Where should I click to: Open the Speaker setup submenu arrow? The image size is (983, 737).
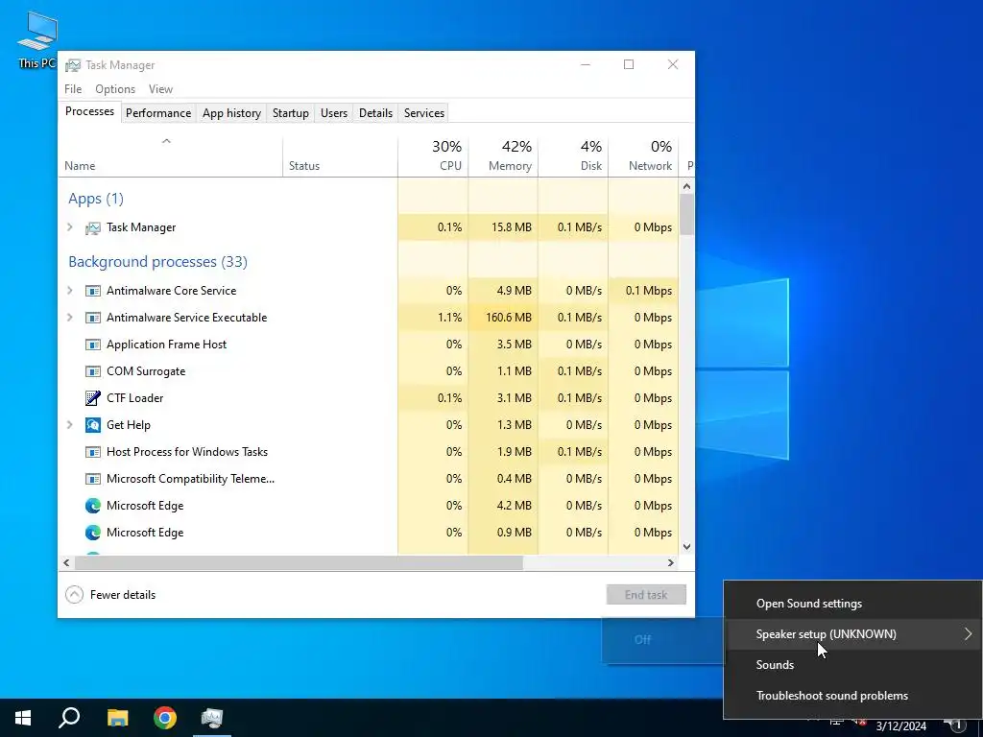point(968,634)
